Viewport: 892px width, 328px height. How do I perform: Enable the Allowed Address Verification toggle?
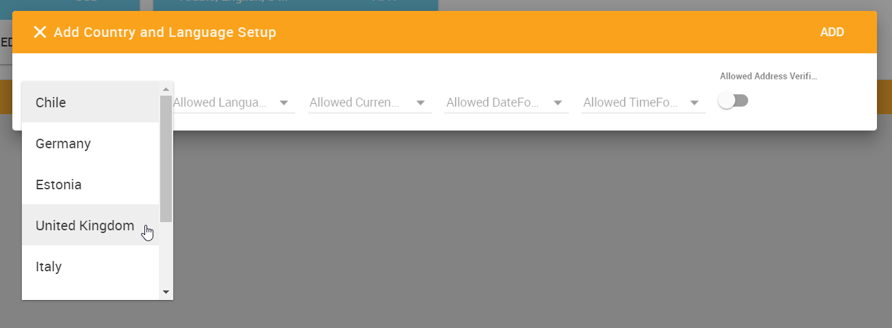pyautogui.click(x=733, y=100)
